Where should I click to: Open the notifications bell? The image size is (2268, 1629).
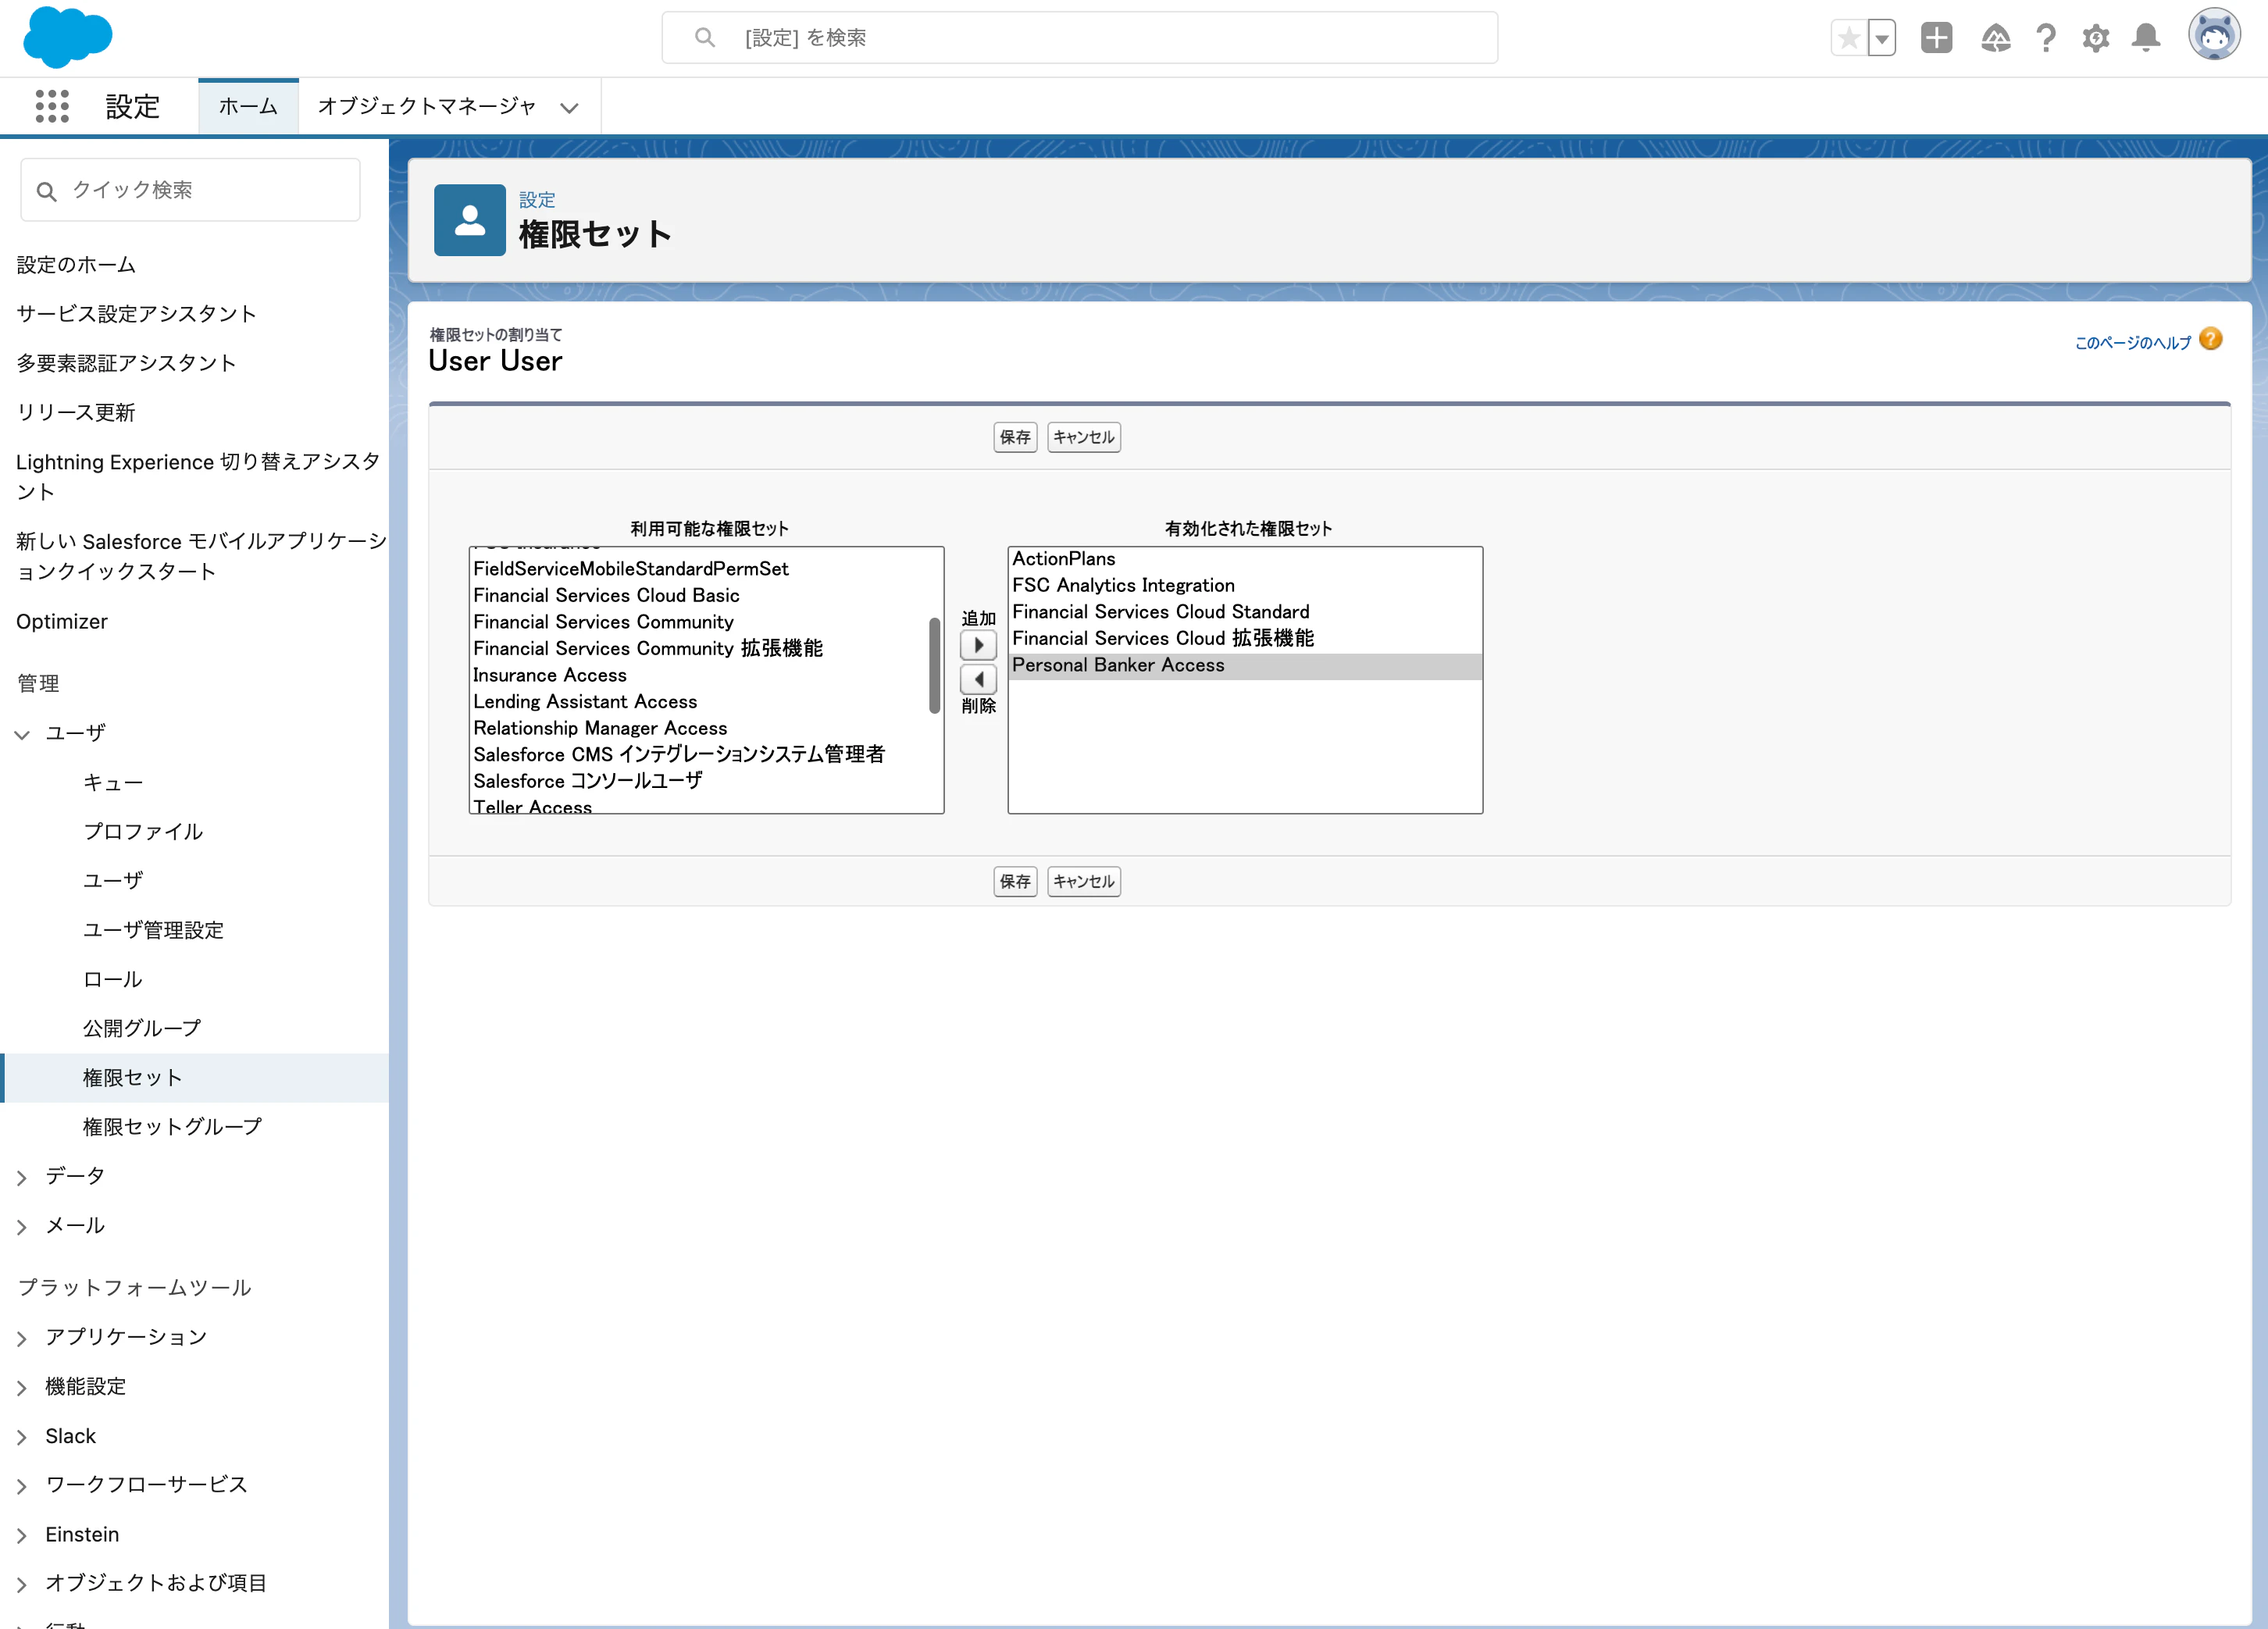[x=2146, y=38]
